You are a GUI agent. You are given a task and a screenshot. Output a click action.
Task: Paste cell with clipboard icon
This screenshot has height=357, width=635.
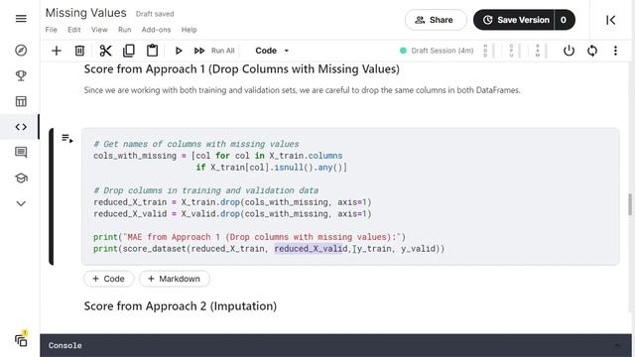[x=152, y=51]
